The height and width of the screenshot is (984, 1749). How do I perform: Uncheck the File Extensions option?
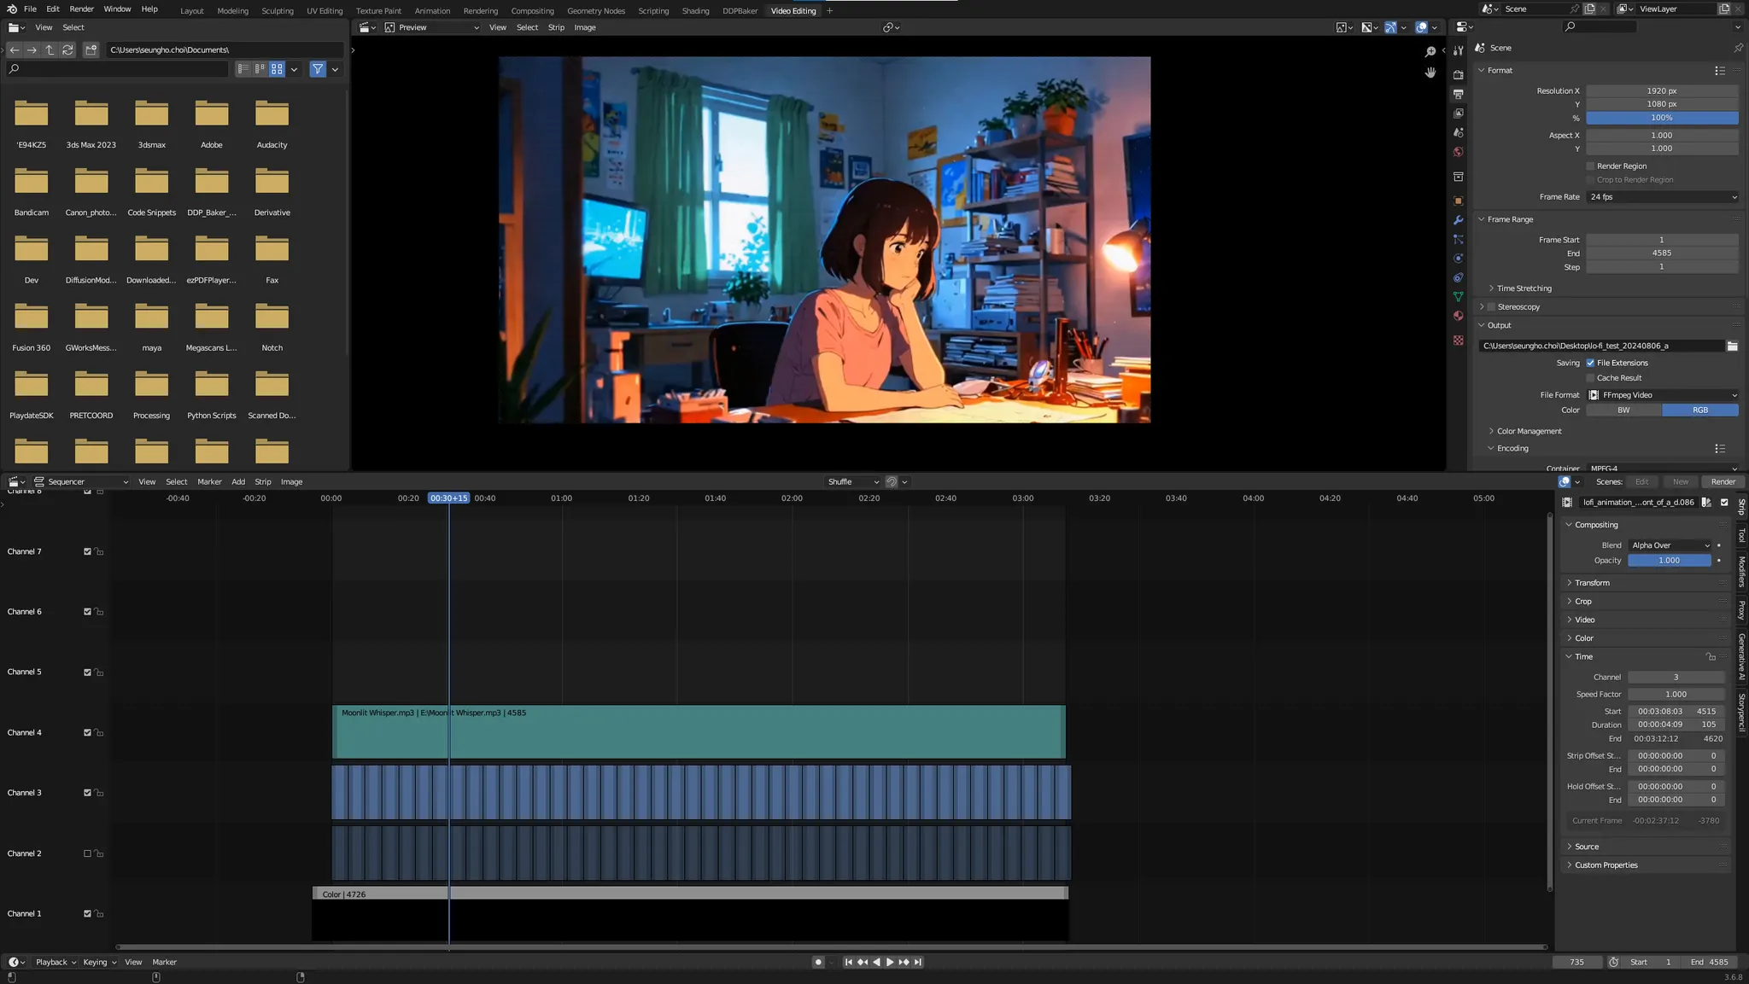tap(1590, 363)
